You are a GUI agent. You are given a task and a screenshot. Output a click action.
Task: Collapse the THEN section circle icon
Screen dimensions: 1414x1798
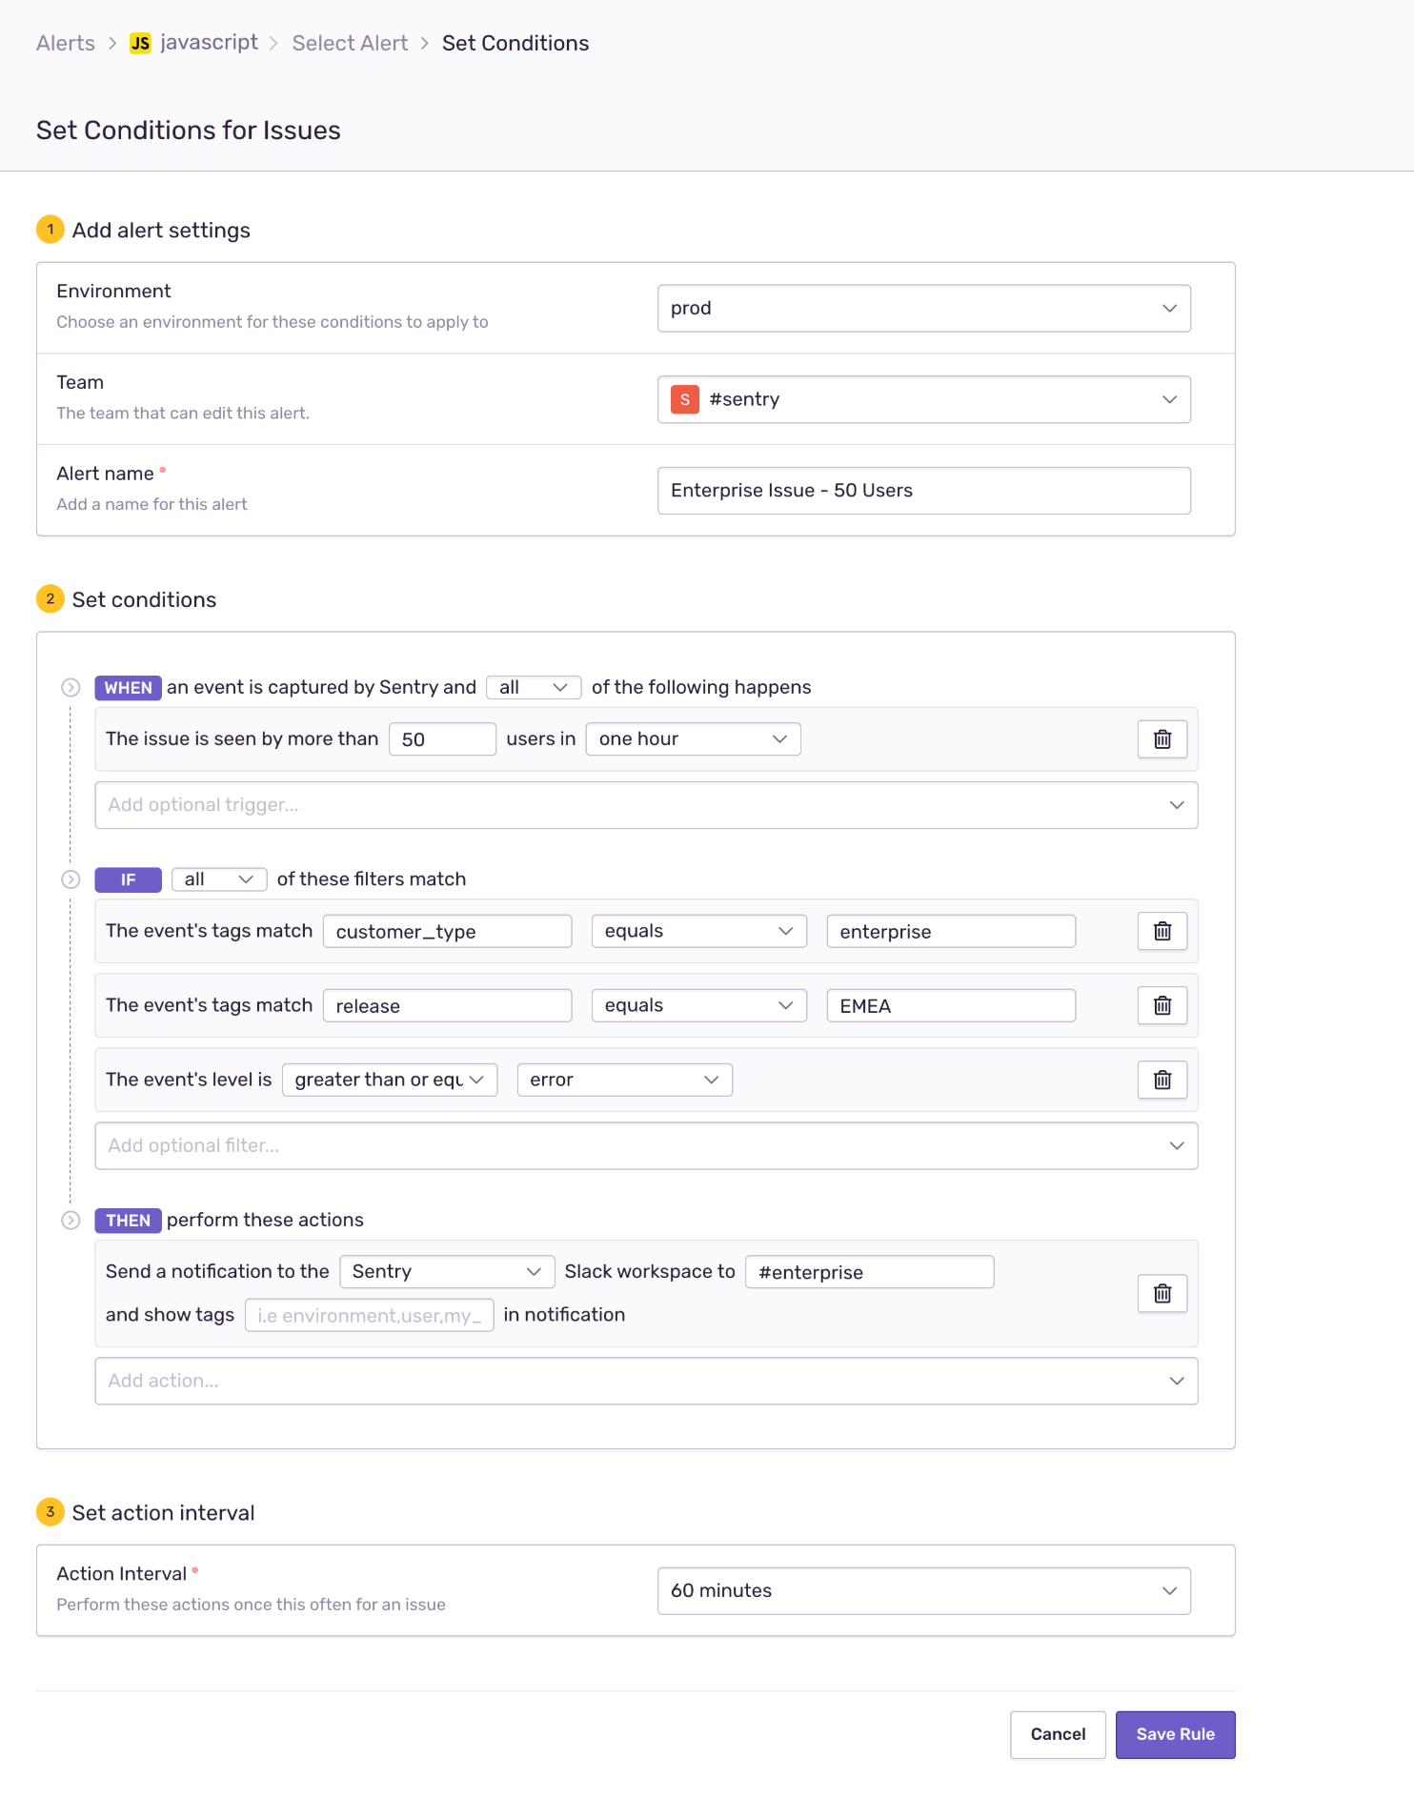point(71,1221)
